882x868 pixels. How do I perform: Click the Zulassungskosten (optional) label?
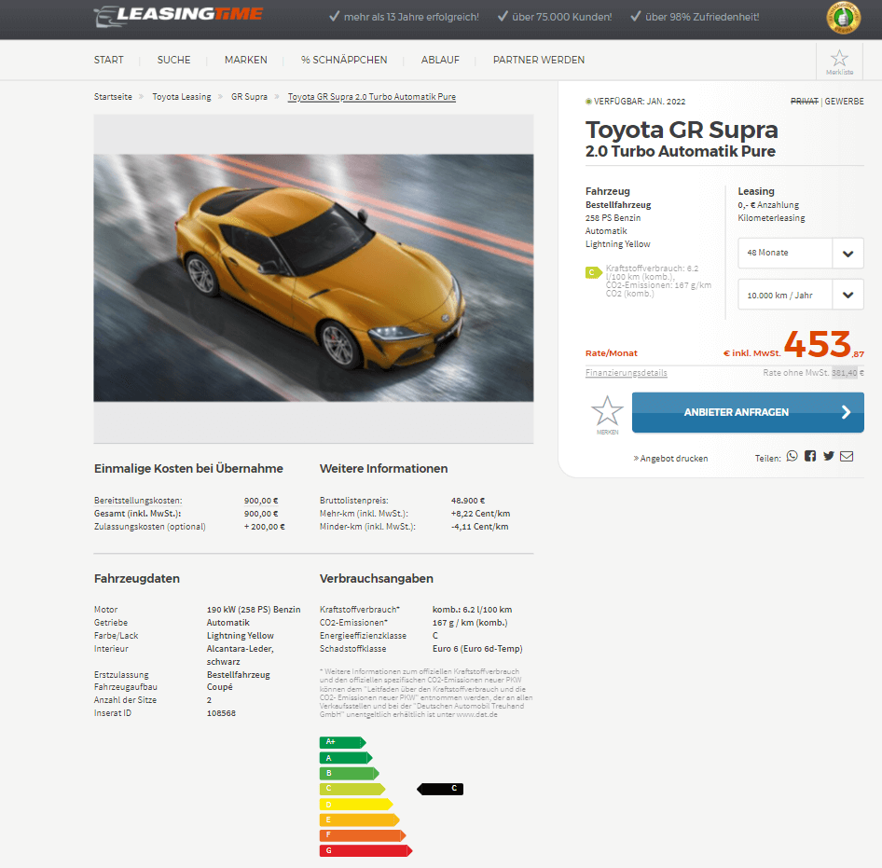(x=149, y=527)
